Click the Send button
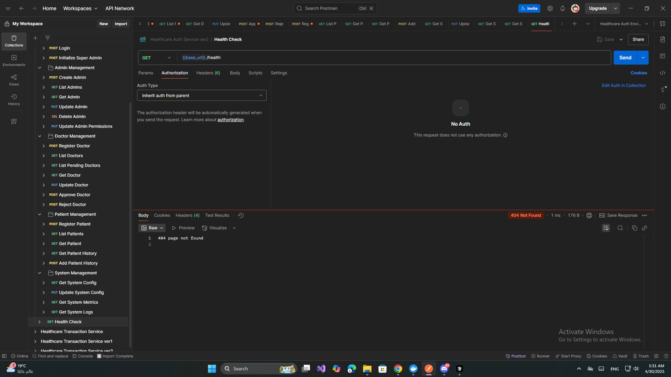The width and height of the screenshot is (671, 377). pos(625,58)
